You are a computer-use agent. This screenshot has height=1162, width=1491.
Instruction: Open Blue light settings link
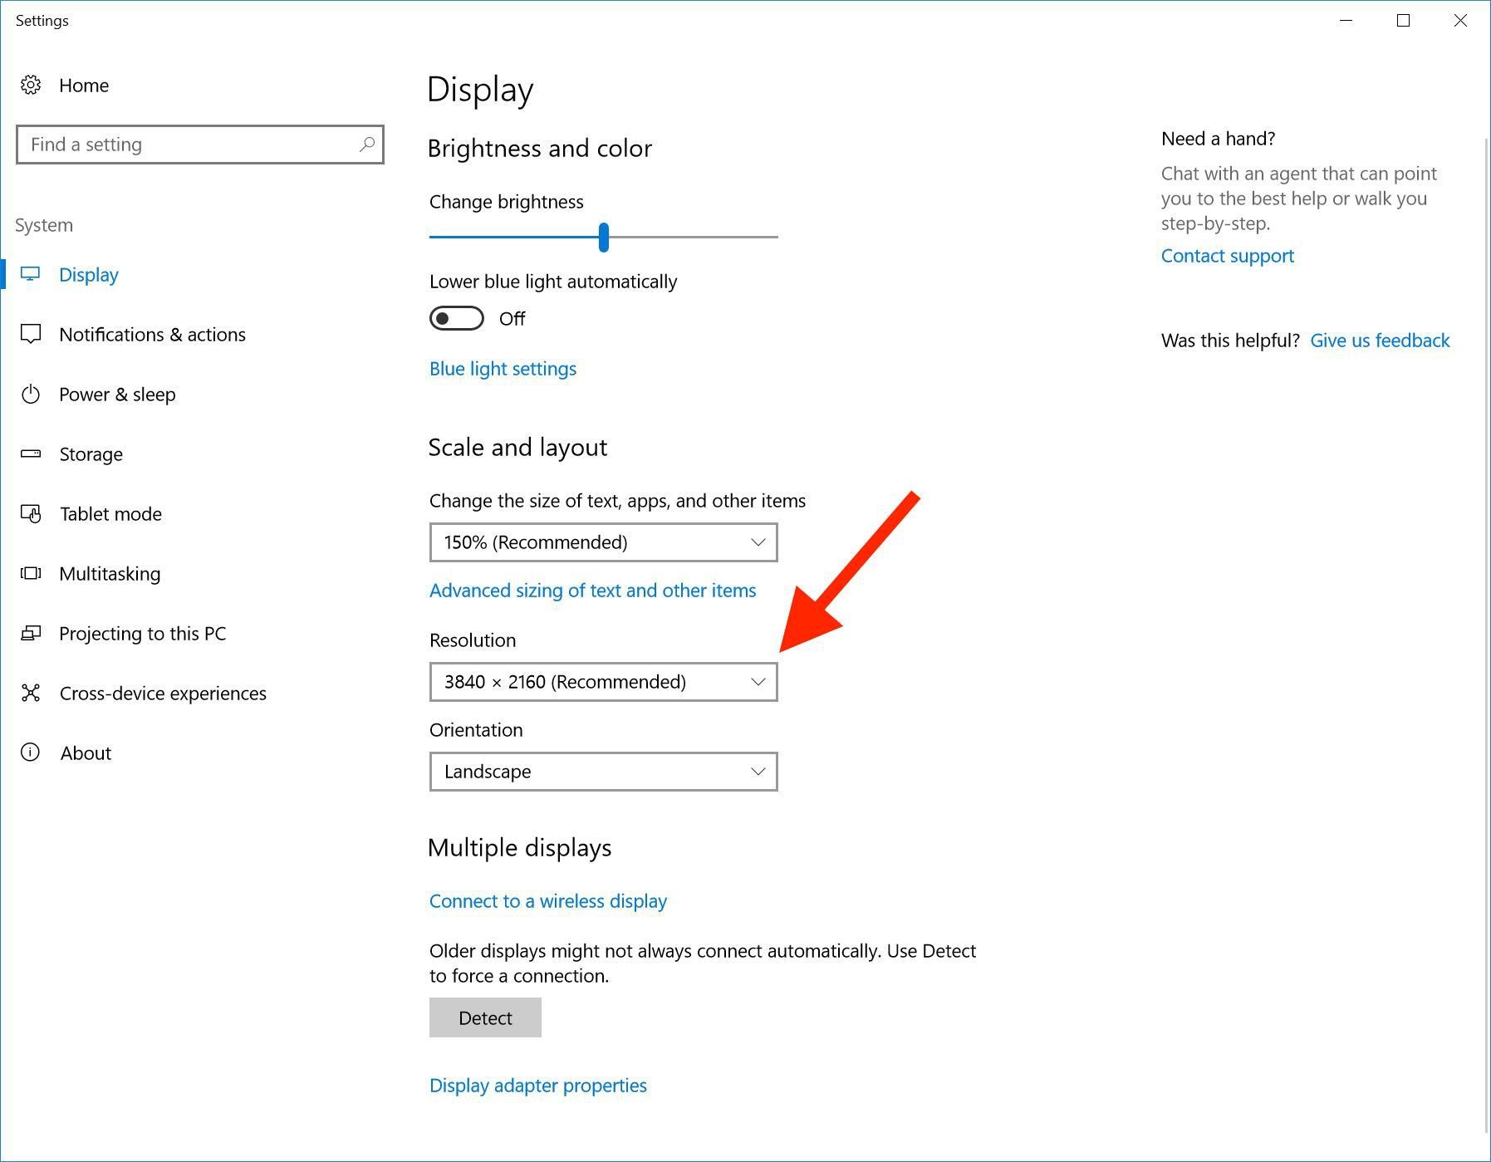click(503, 369)
